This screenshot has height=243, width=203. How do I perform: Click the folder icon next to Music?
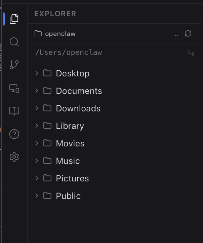pos(47,161)
